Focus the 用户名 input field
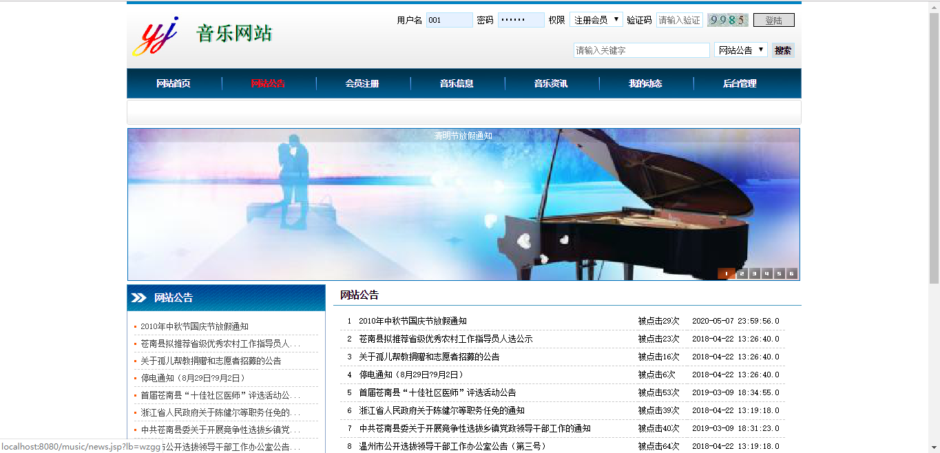 click(450, 20)
